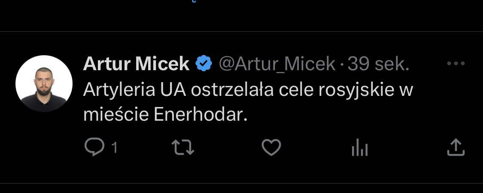This screenshot has height=193, width=483.
Task: Reply to Artur Micek's tweet
Action: 94,148
